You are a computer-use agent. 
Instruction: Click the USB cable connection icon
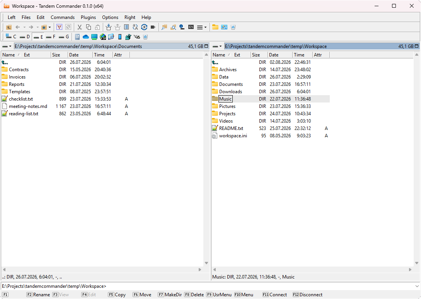click(x=137, y=37)
